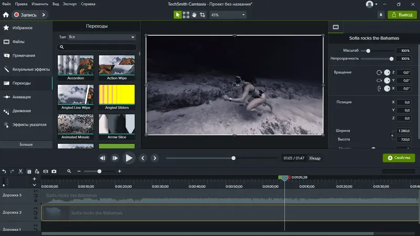Toggle the width-height aspect ratio lock
420x236 pixels.
(391, 135)
